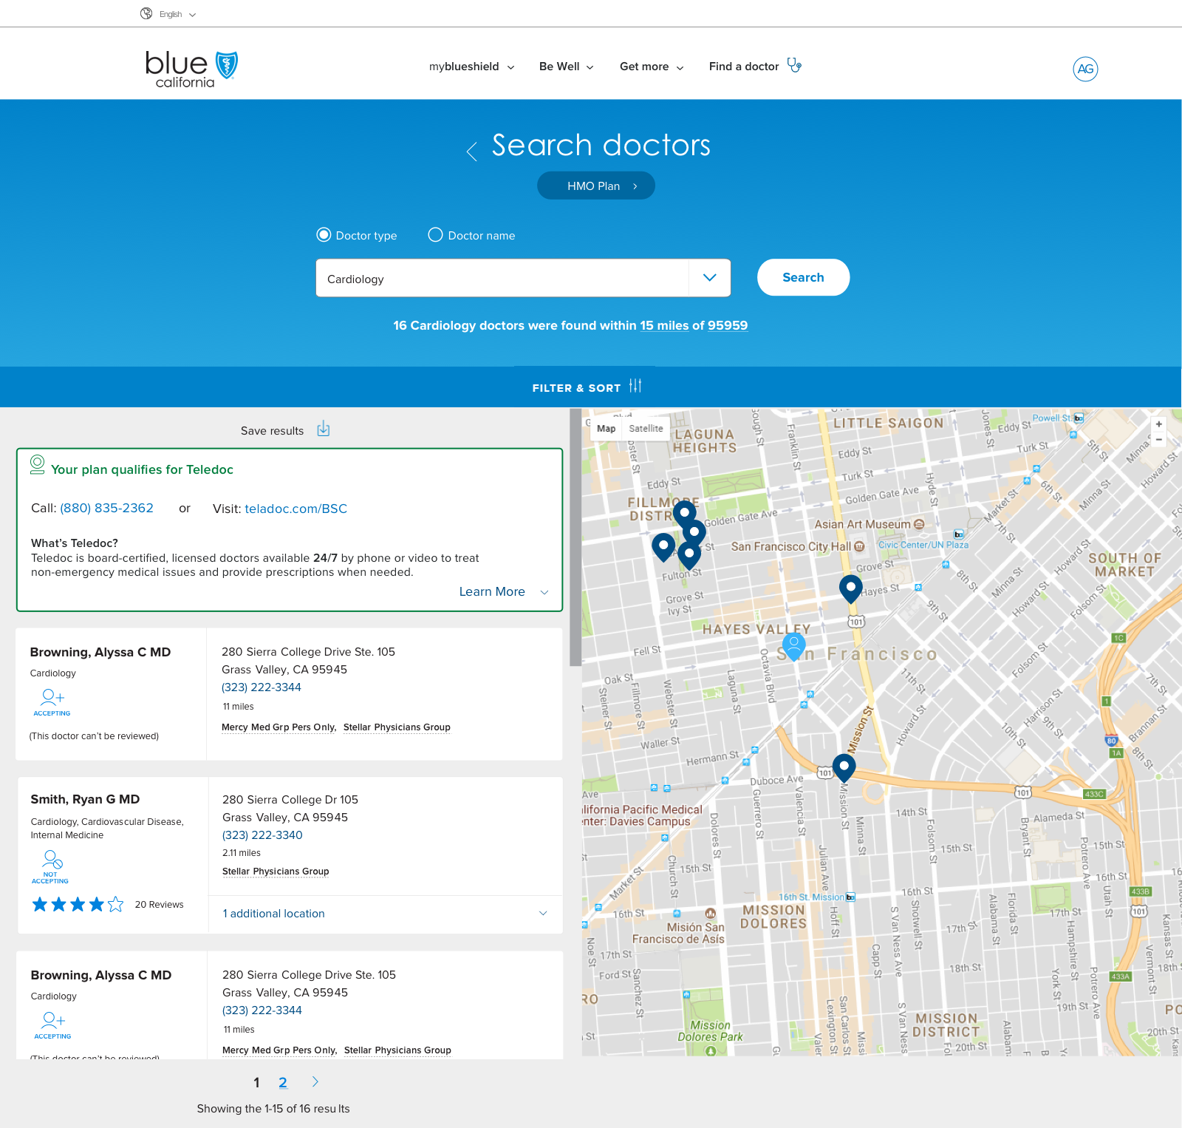Screen dimensions: 1182x1128
Task: Select the map pin near Hayes St
Action: 851,589
